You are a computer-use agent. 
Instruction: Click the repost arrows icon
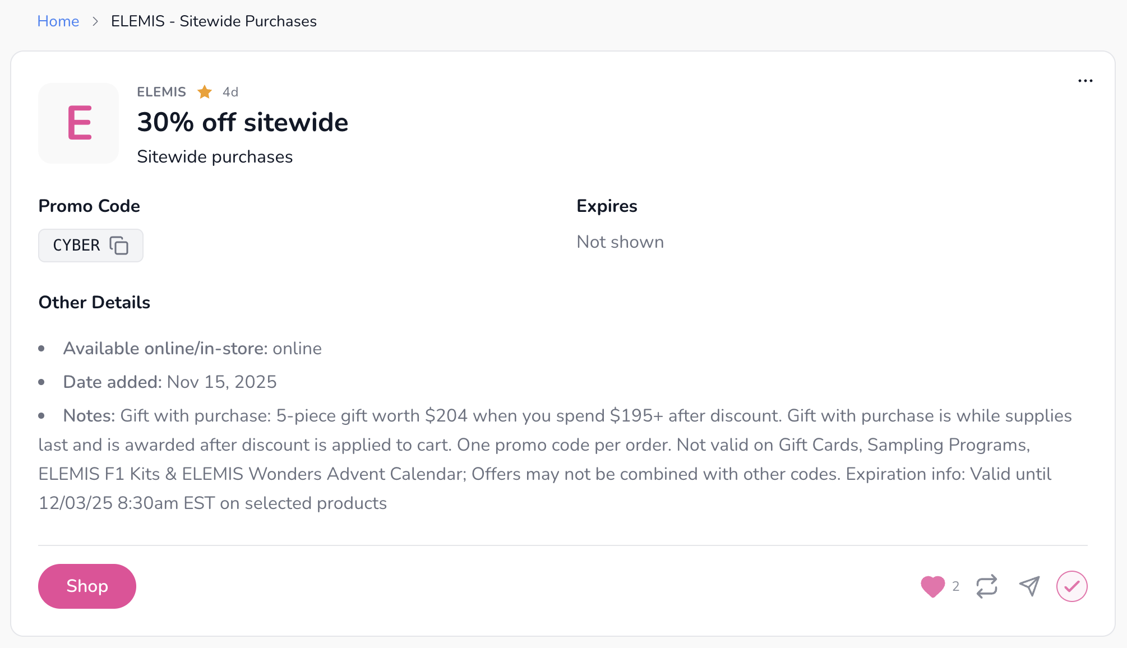pos(987,586)
